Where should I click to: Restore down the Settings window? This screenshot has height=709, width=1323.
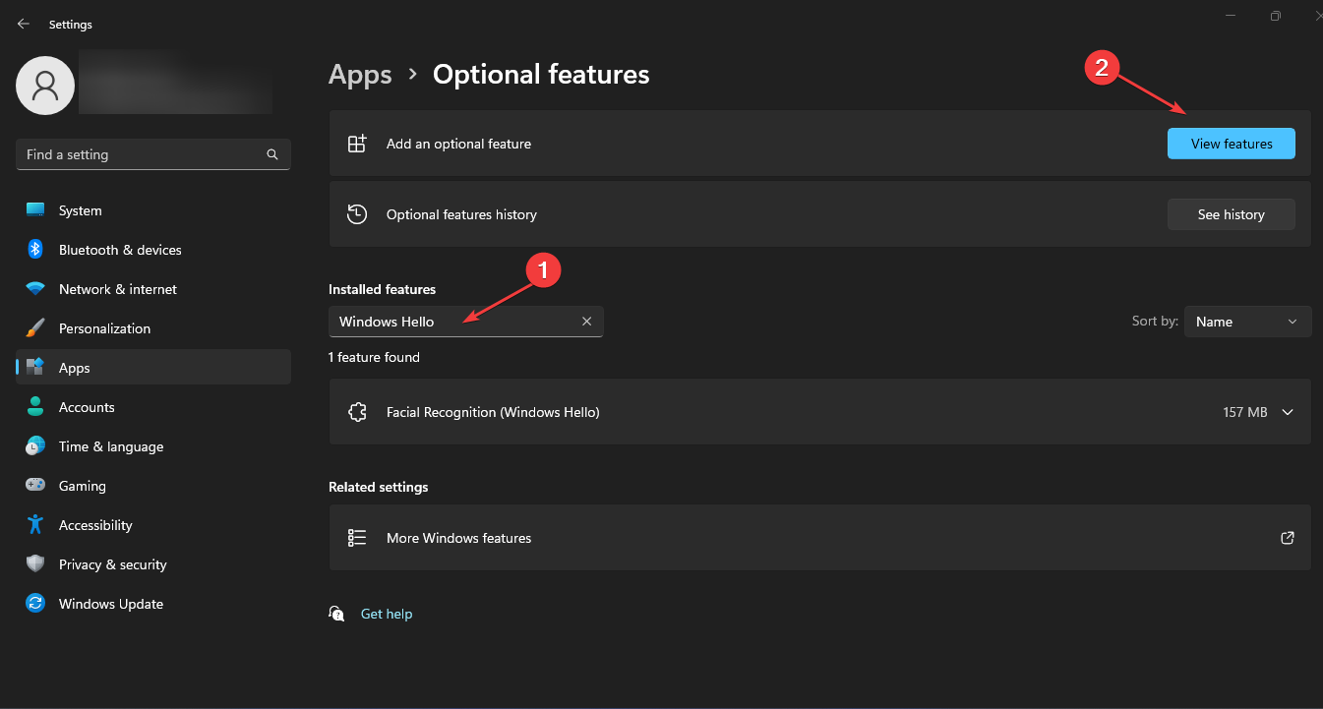(1275, 15)
